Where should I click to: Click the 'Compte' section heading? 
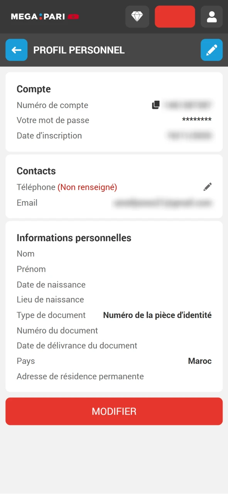[34, 89]
